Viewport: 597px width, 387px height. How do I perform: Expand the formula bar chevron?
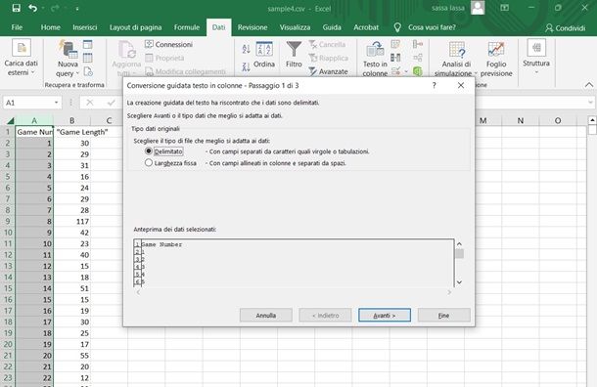590,103
